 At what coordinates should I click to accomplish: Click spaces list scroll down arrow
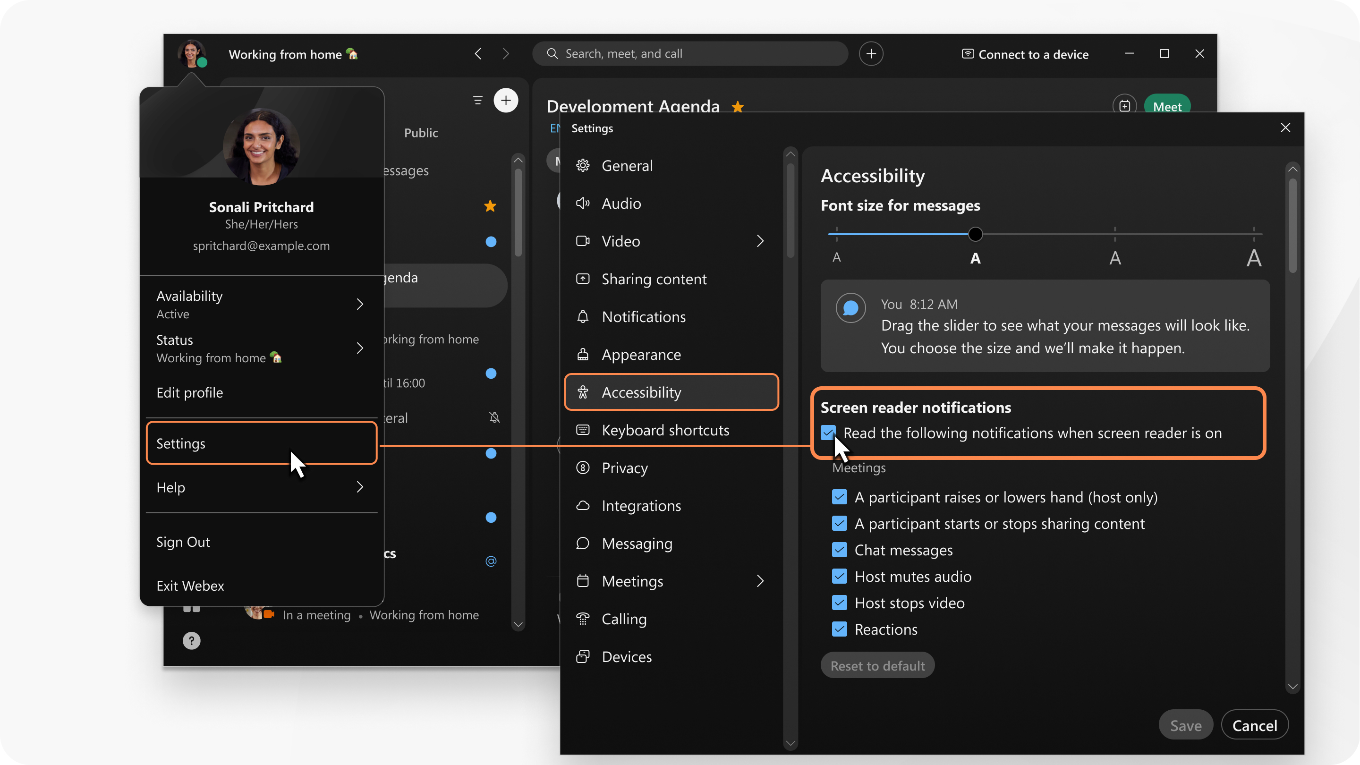coord(518,625)
